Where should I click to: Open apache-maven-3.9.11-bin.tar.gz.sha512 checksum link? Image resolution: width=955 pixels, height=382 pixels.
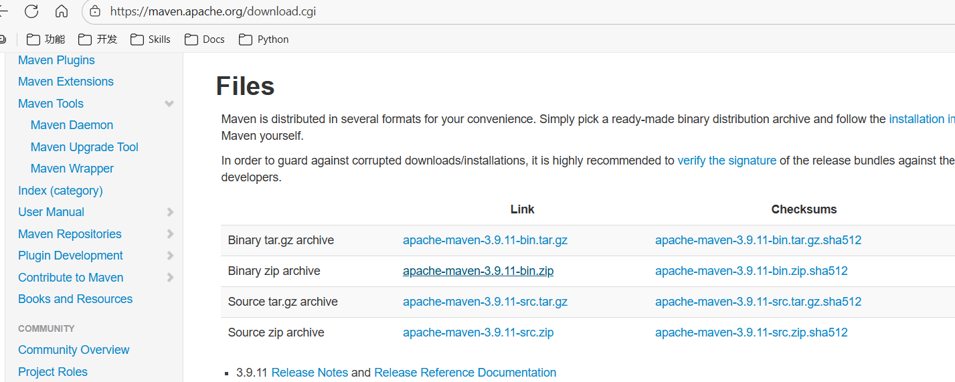(x=758, y=240)
